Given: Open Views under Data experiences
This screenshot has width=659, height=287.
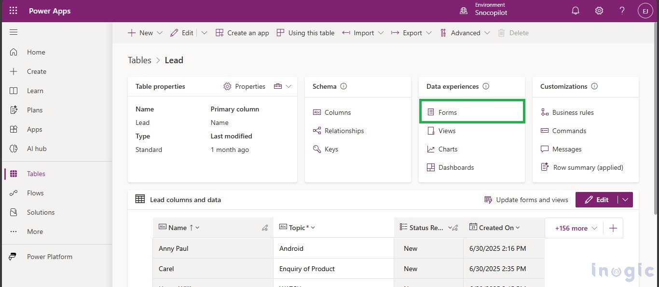Looking at the screenshot, I should pyautogui.click(x=441, y=131).
